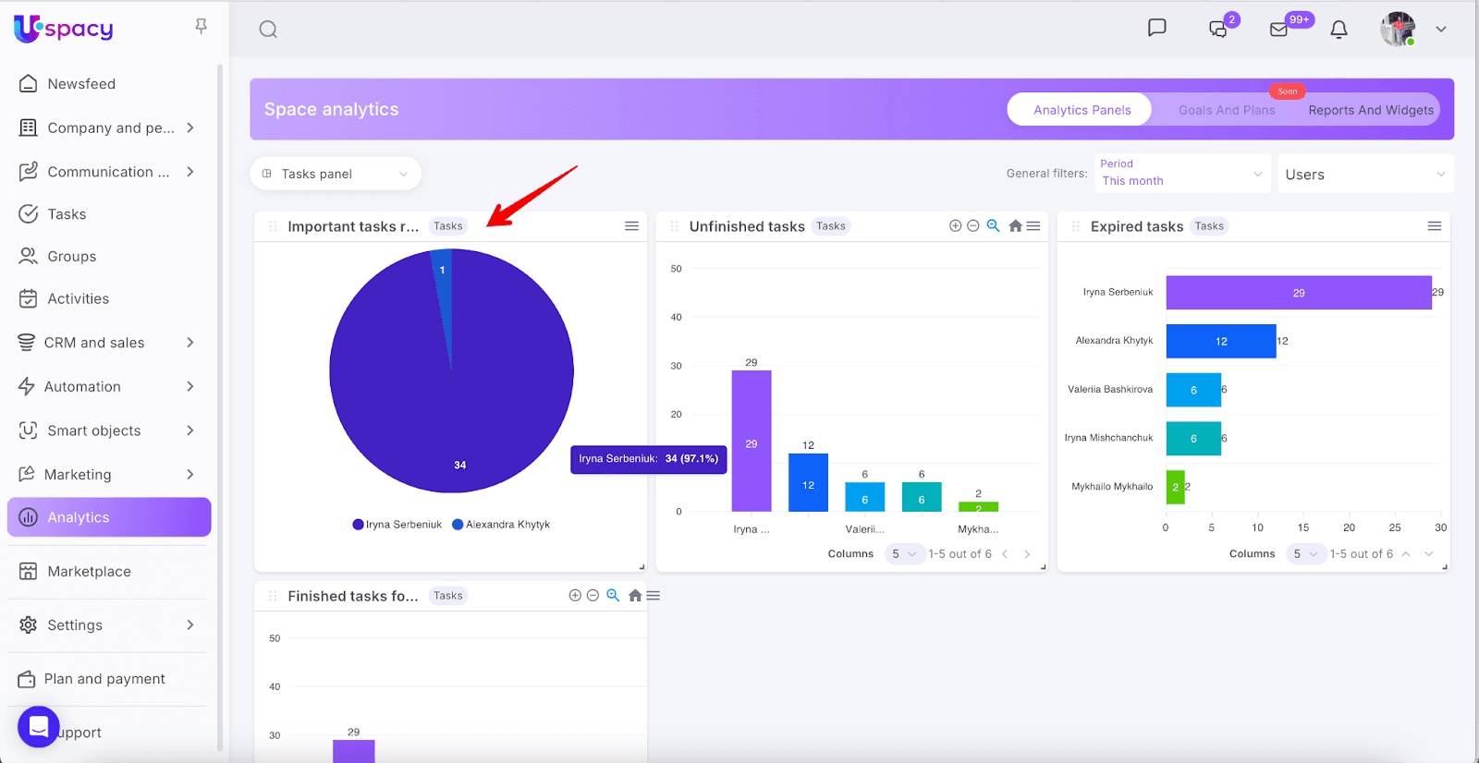Viewport: 1479px width, 763px height.
Task: Pin the sidebar using the pin icon
Action: point(201,27)
